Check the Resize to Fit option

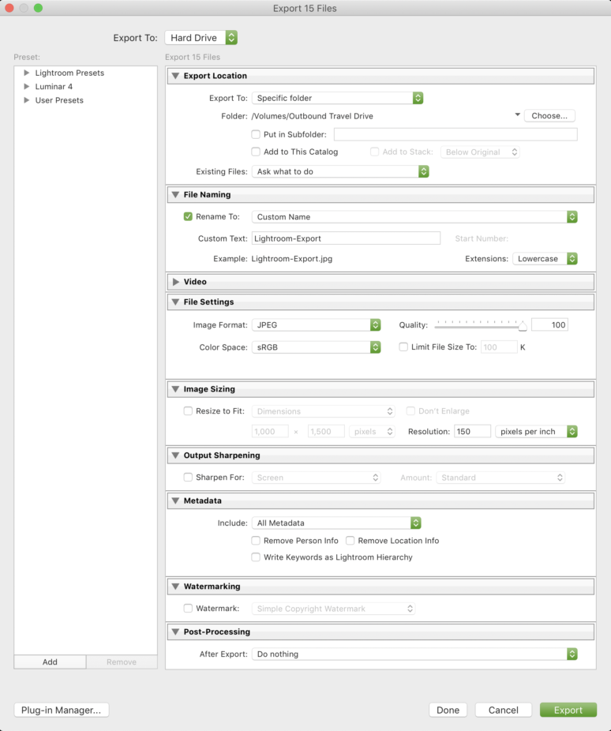(x=188, y=411)
